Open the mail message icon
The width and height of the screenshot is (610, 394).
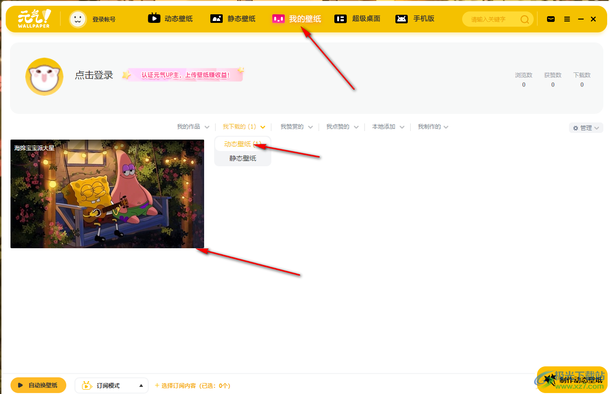pyautogui.click(x=551, y=19)
